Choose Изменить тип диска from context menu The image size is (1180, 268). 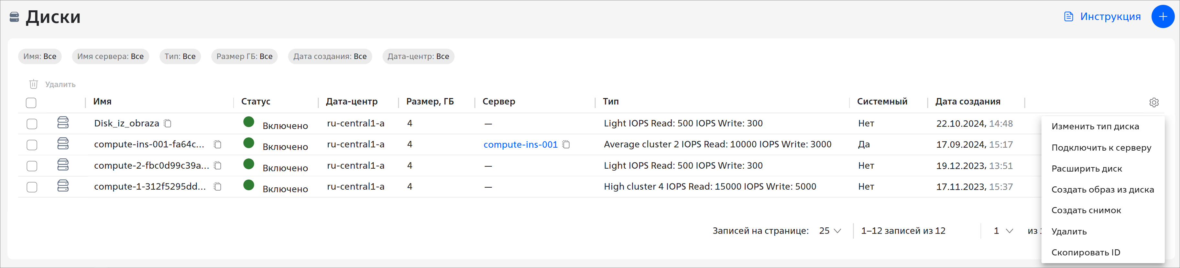click(1095, 126)
